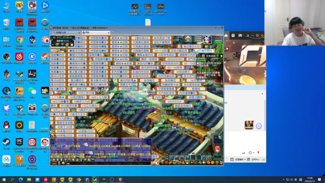
Task: Open the notification center in system tray
Action: coord(319,180)
